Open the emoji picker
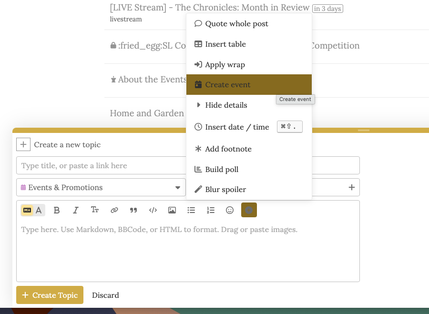Screen dimensions: 429x314 click(x=230, y=210)
